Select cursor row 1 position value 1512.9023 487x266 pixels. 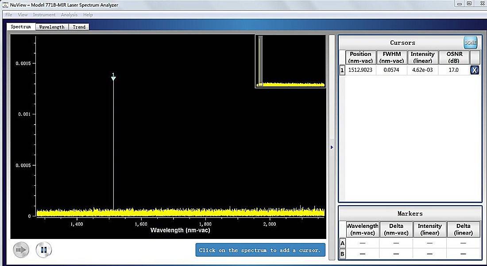(x=360, y=70)
